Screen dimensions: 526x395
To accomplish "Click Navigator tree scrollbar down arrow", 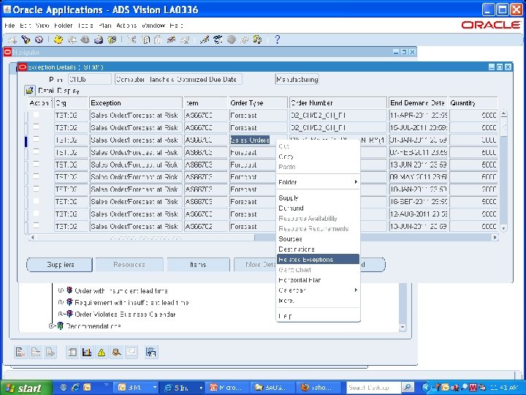I will coord(403,327).
